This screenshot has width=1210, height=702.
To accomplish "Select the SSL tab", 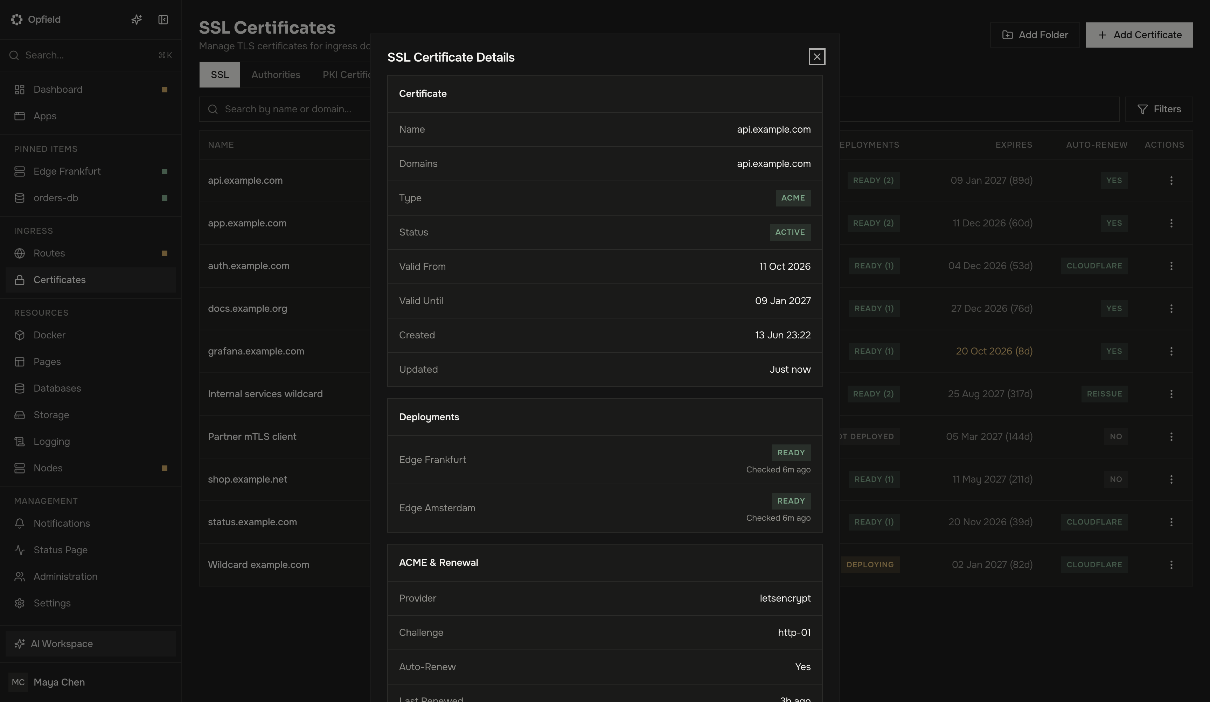I will [220, 75].
